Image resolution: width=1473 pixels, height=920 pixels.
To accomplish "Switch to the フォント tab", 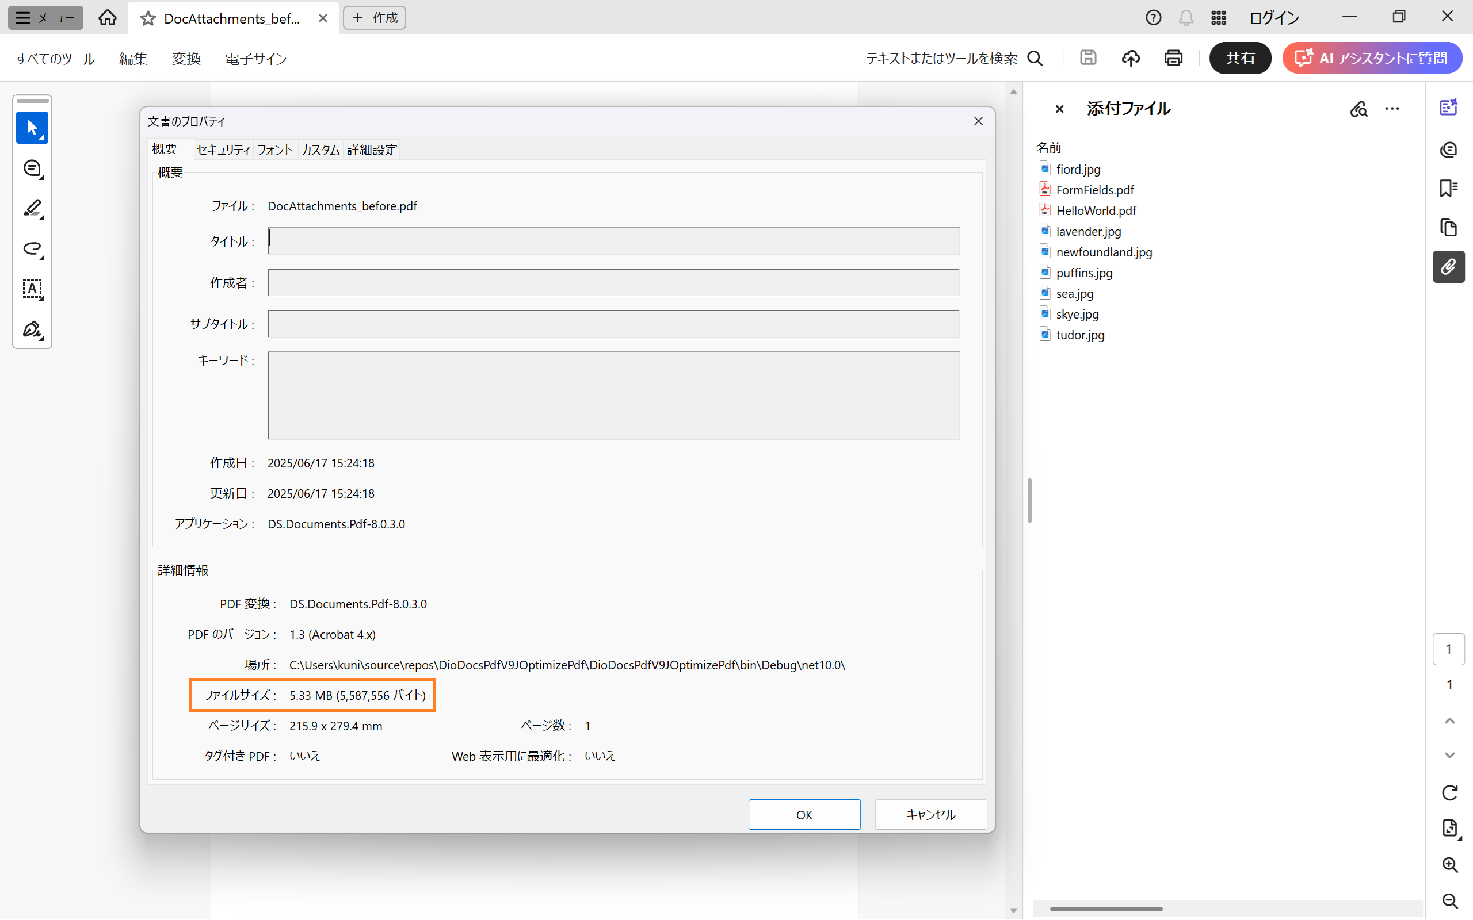I will click(x=274, y=149).
